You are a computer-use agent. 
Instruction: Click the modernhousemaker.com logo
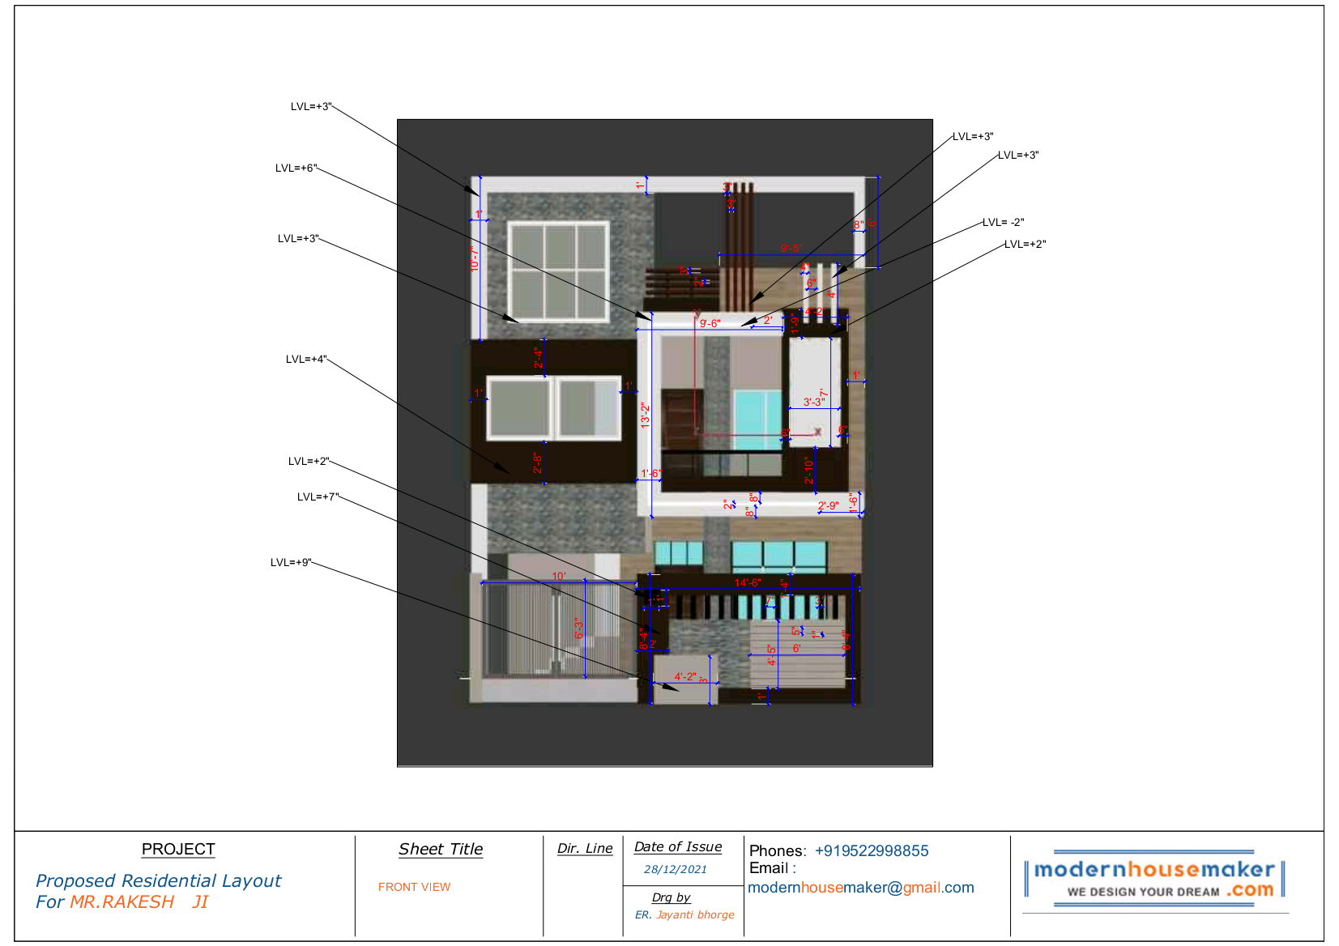tap(1154, 878)
